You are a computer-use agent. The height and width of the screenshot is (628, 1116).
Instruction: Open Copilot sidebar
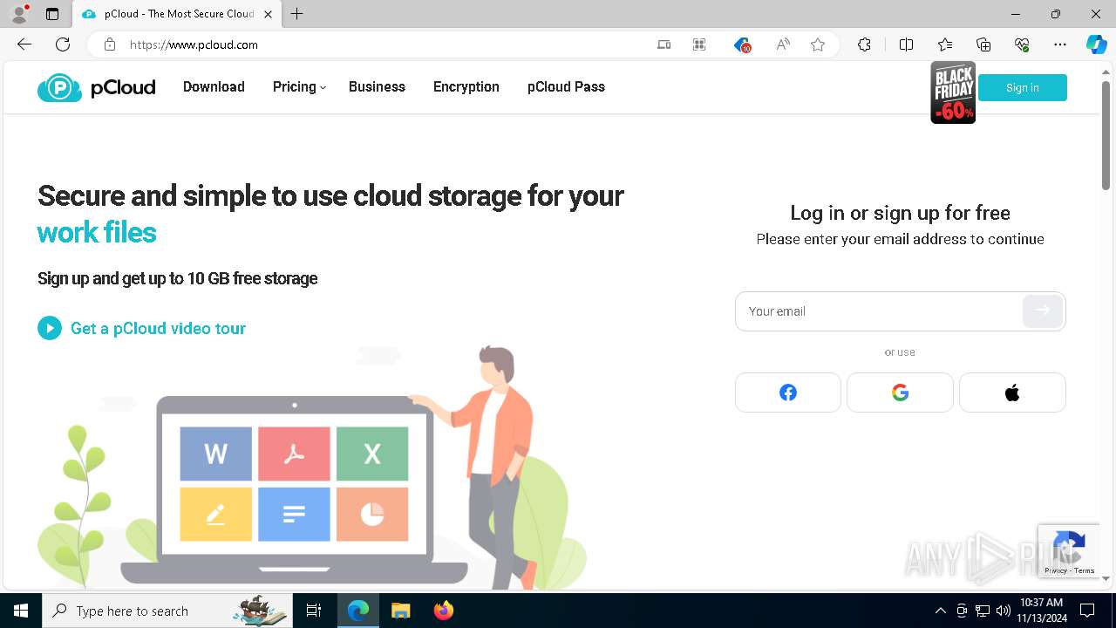click(1096, 44)
